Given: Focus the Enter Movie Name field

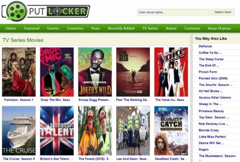Looking at the screenshot, I should (173, 12).
